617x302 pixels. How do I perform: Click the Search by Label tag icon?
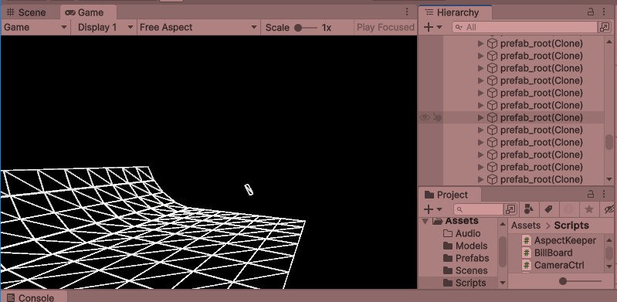tap(548, 209)
